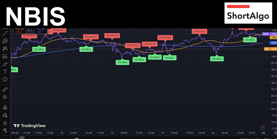This screenshot has width=277, height=139.
Task: Open the emoji icons tool
Action: click(x=5, y=79)
